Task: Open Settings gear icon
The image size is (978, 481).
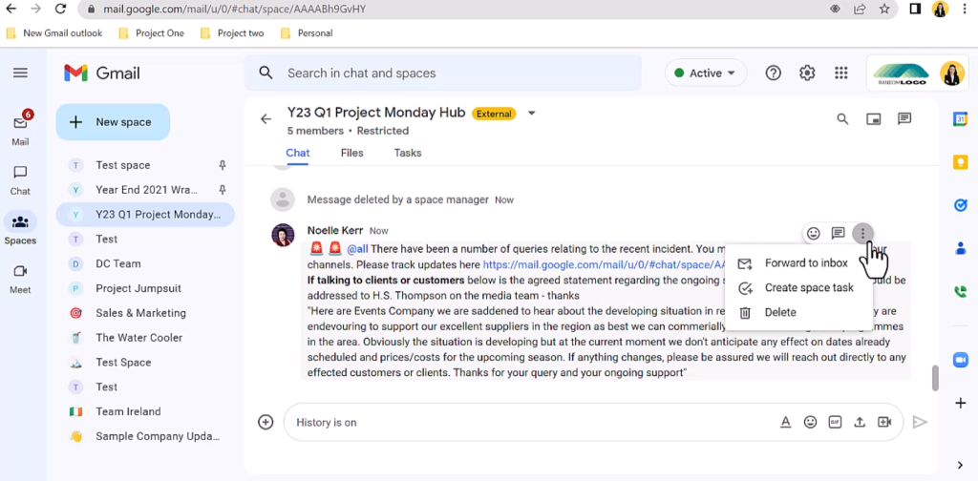Action: [807, 73]
